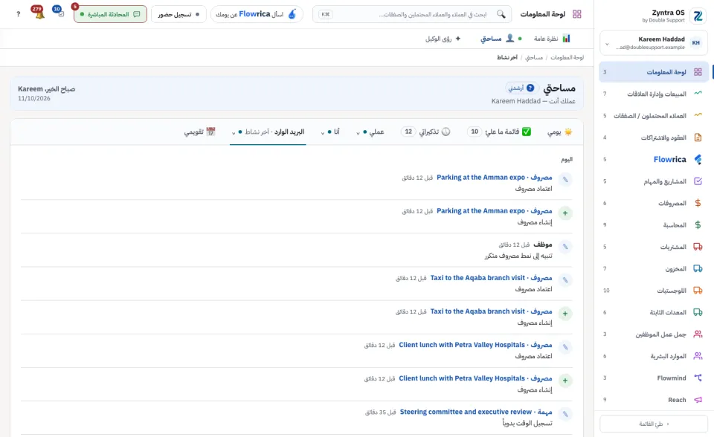Screen dimensions: 714x437
Task: Click the Flowrica sidebar logo icon
Action: click(698, 159)
